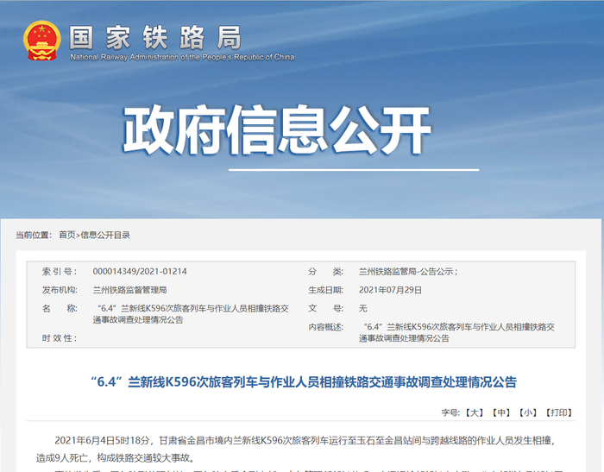Click the 国家铁路局 site title
Image resolution: width=604 pixels, height=472 pixels.
155,38
